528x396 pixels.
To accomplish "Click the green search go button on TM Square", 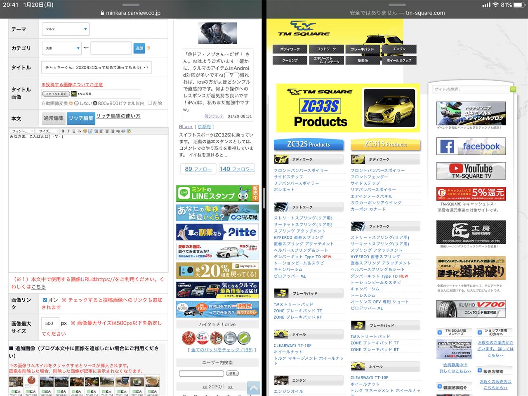I will [513, 89].
